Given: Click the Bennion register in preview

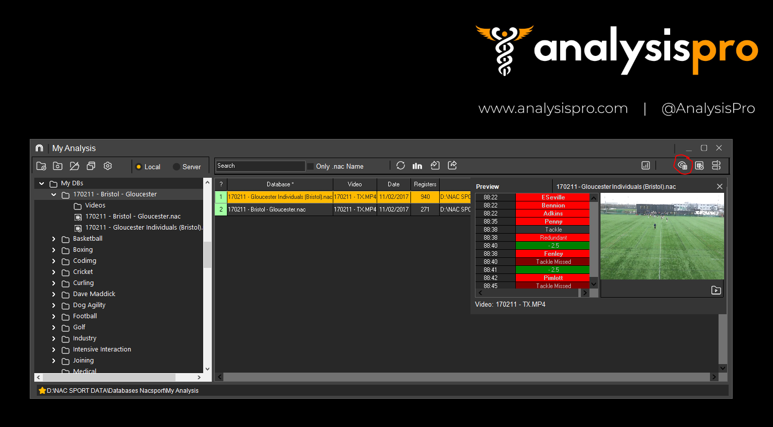Looking at the screenshot, I should click(553, 205).
